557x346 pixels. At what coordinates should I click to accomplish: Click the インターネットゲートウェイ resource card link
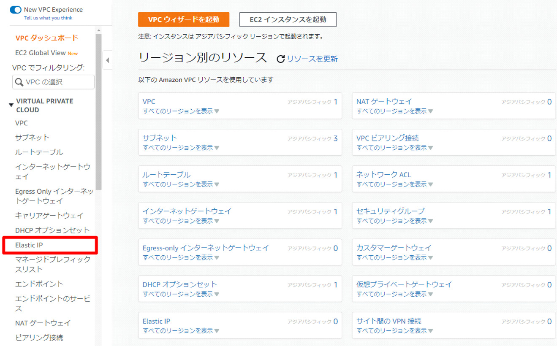pos(187,211)
